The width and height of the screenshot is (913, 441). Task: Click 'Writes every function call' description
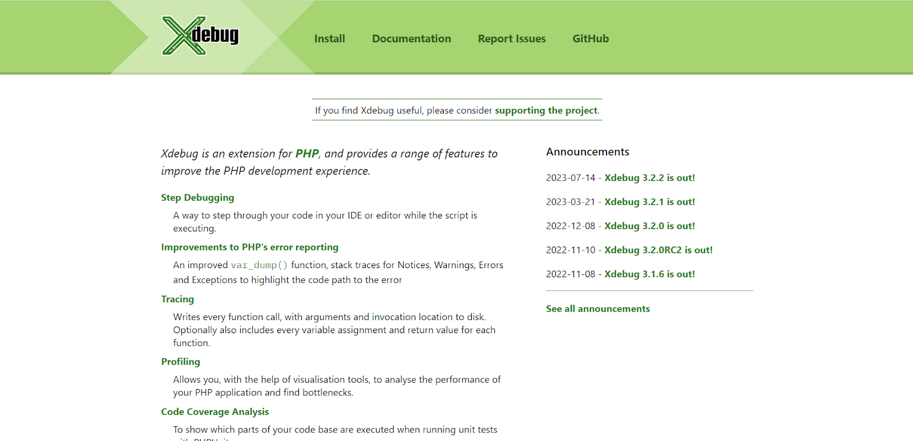point(334,330)
